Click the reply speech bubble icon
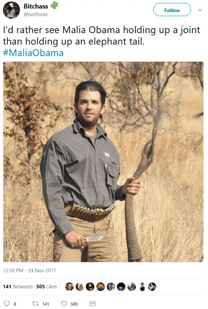 (x=7, y=303)
